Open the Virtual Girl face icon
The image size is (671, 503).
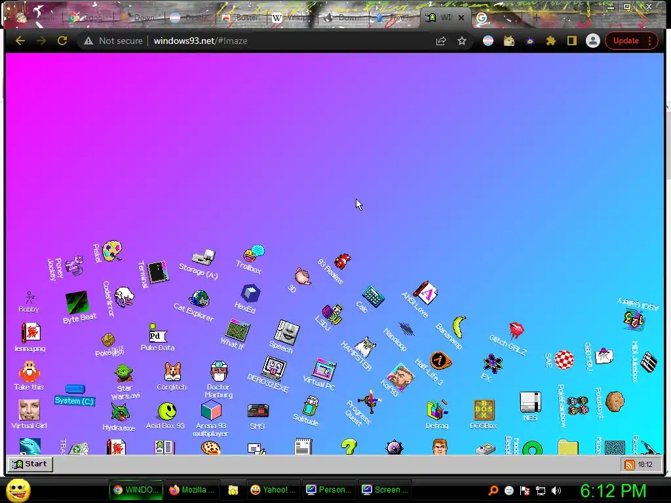pos(29,410)
